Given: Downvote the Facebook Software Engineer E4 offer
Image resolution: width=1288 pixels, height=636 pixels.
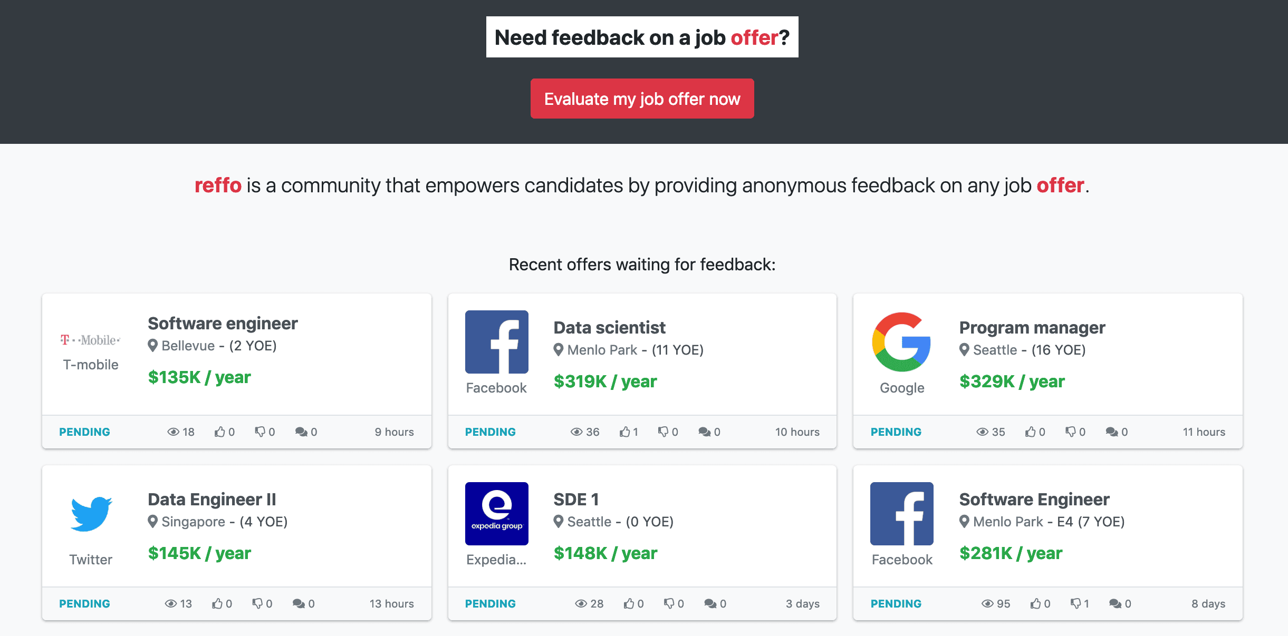Looking at the screenshot, I should pyautogui.click(x=1075, y=604).
